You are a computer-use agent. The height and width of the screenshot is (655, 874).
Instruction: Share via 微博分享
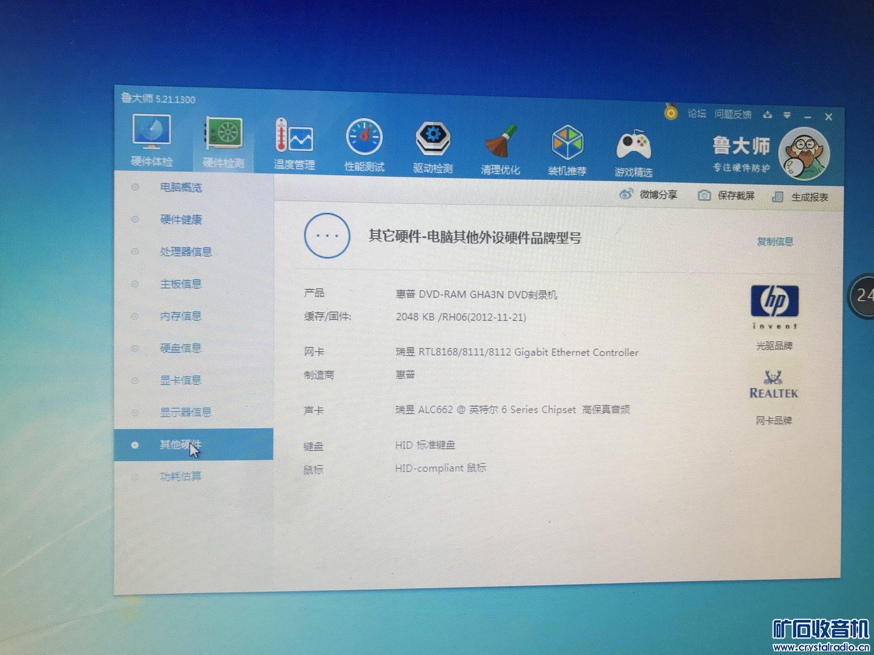coord(648,195)
